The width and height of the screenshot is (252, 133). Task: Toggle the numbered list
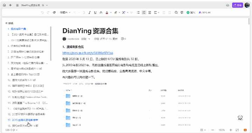[x=144, y=12]
